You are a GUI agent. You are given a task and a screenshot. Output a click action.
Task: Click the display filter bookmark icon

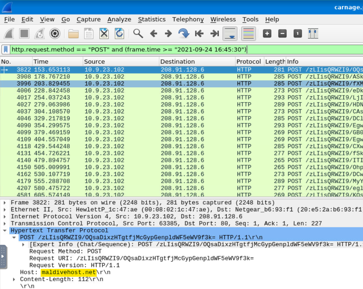pos(6,49)
